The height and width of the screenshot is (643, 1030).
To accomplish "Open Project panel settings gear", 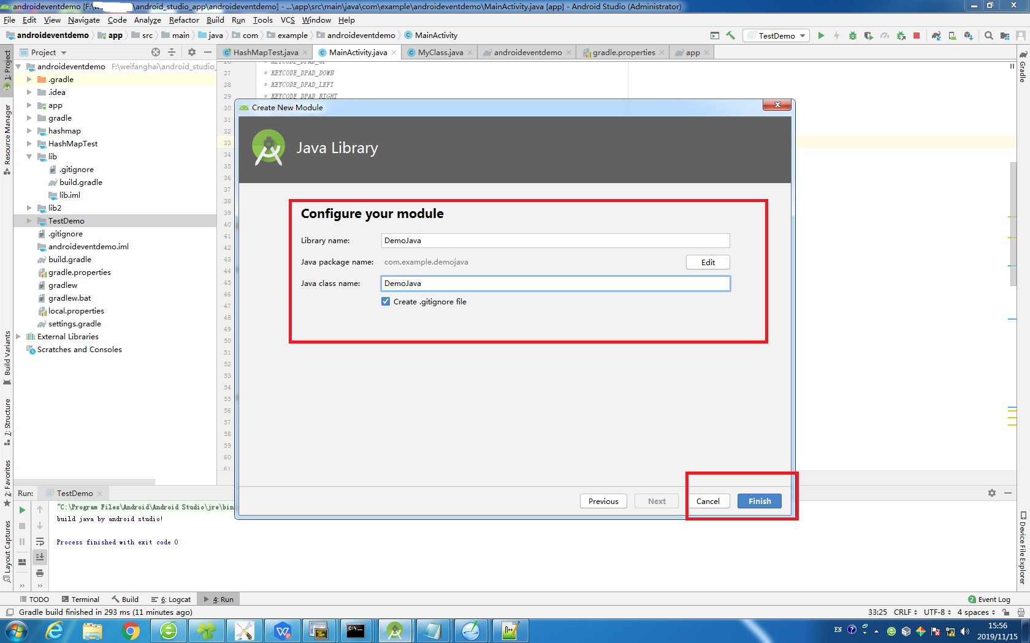I will coord(192,52).
